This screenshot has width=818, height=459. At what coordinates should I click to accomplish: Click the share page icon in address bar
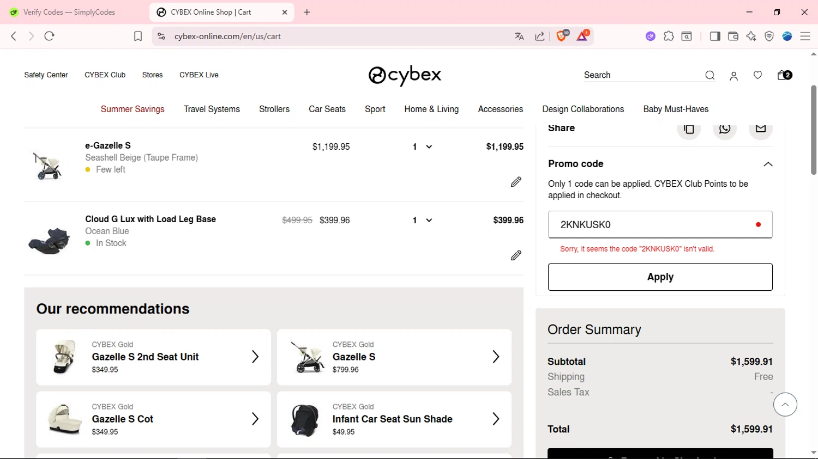click(539, 36)
